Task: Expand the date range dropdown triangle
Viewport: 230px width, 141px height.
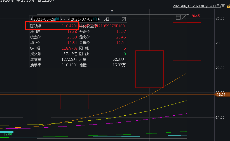Action: click(223, 6)
